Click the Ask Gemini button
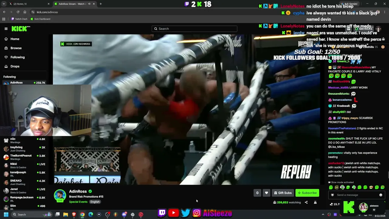The height and width of the screenshot is (219, 389). pyautogui.click(x=349, y=4)
